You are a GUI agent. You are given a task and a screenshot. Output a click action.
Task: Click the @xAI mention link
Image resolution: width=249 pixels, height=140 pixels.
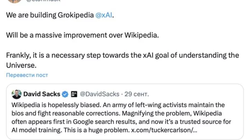(103, 16)
